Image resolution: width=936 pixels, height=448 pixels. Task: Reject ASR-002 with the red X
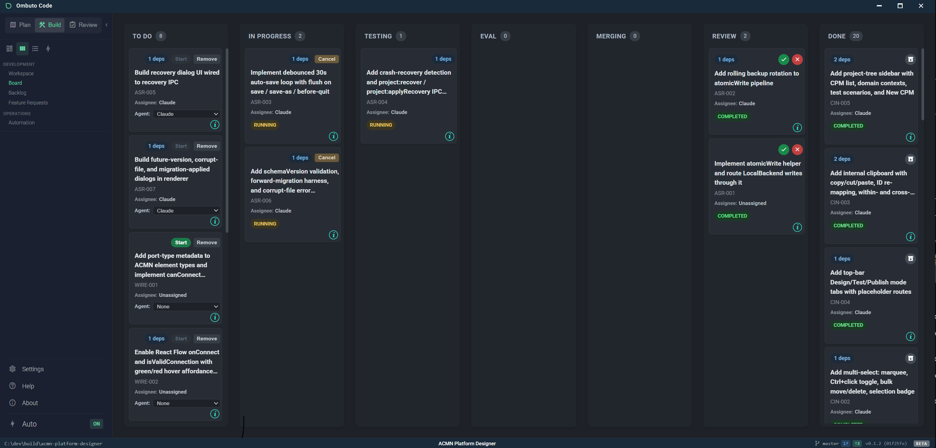point(797,59)
